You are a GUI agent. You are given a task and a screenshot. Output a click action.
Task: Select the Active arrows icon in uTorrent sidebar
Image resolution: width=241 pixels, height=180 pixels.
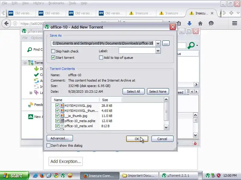[36, 81]
